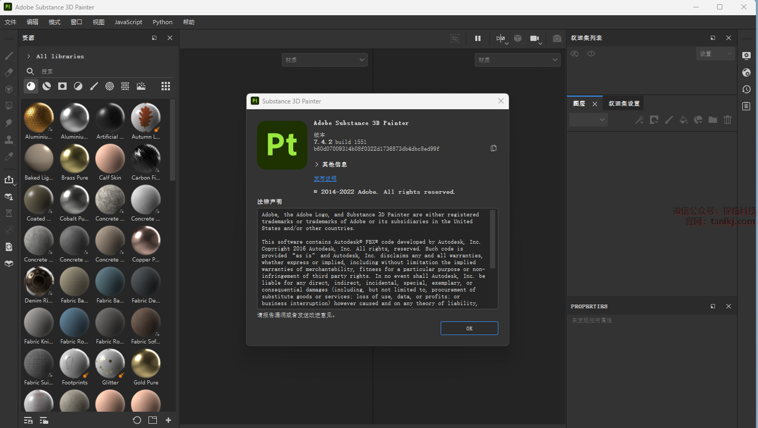Toggle symmetry in the viewport toolbar

click(x=501, y=38)
